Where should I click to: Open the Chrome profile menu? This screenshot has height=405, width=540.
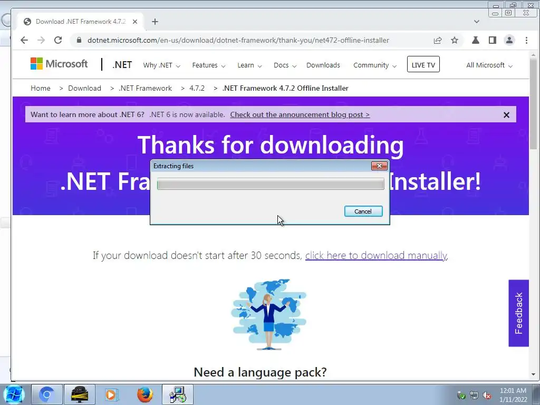coord(509,40)
